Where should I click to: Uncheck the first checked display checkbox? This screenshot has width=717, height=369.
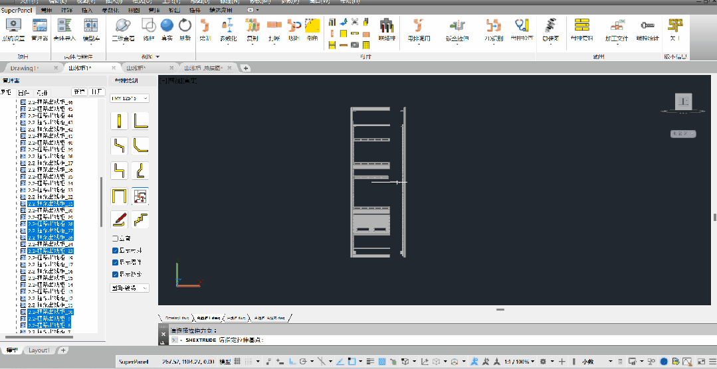(115, 250)
